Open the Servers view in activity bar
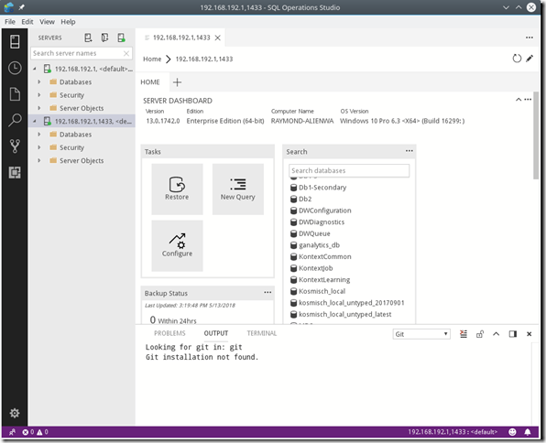This screenshot has height=443, width=546. click(15, 42)
